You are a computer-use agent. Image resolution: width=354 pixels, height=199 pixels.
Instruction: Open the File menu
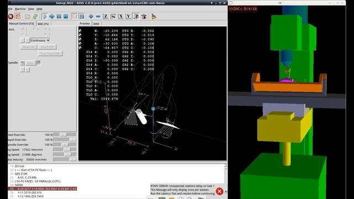(x=10, y=9)
